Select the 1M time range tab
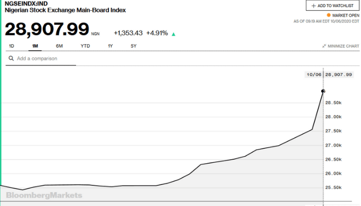This screenshot has height=206, width=361. (35, 46)
